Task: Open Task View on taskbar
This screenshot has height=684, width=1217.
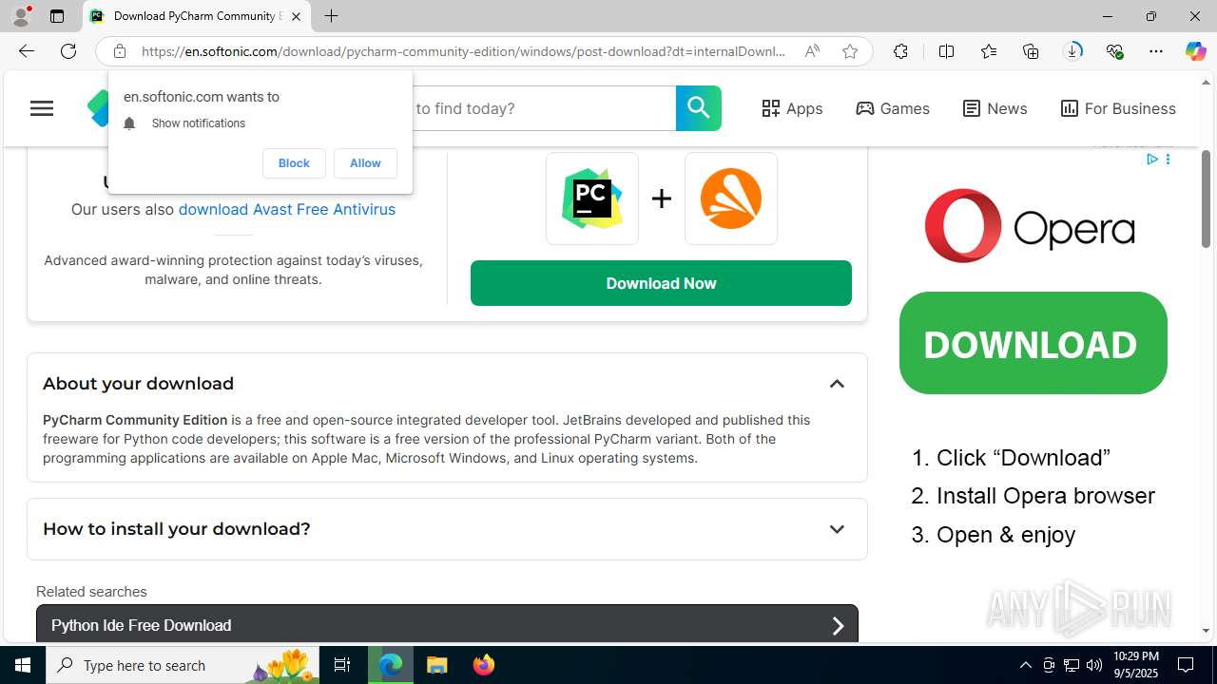Action: [342, 665]
